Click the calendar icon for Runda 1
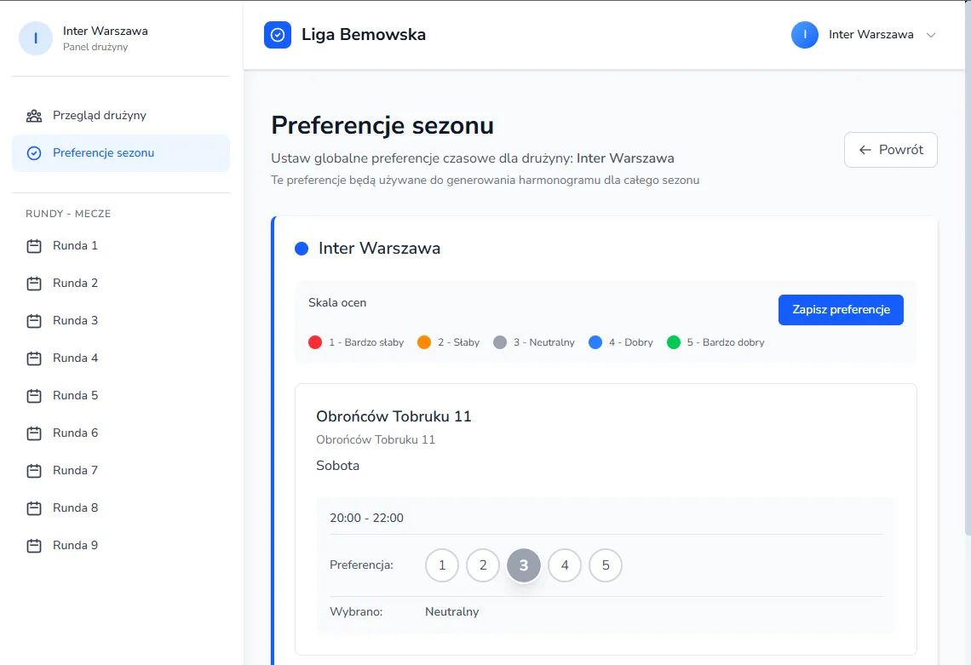This screenshot has width=971, height=665. 34,246
